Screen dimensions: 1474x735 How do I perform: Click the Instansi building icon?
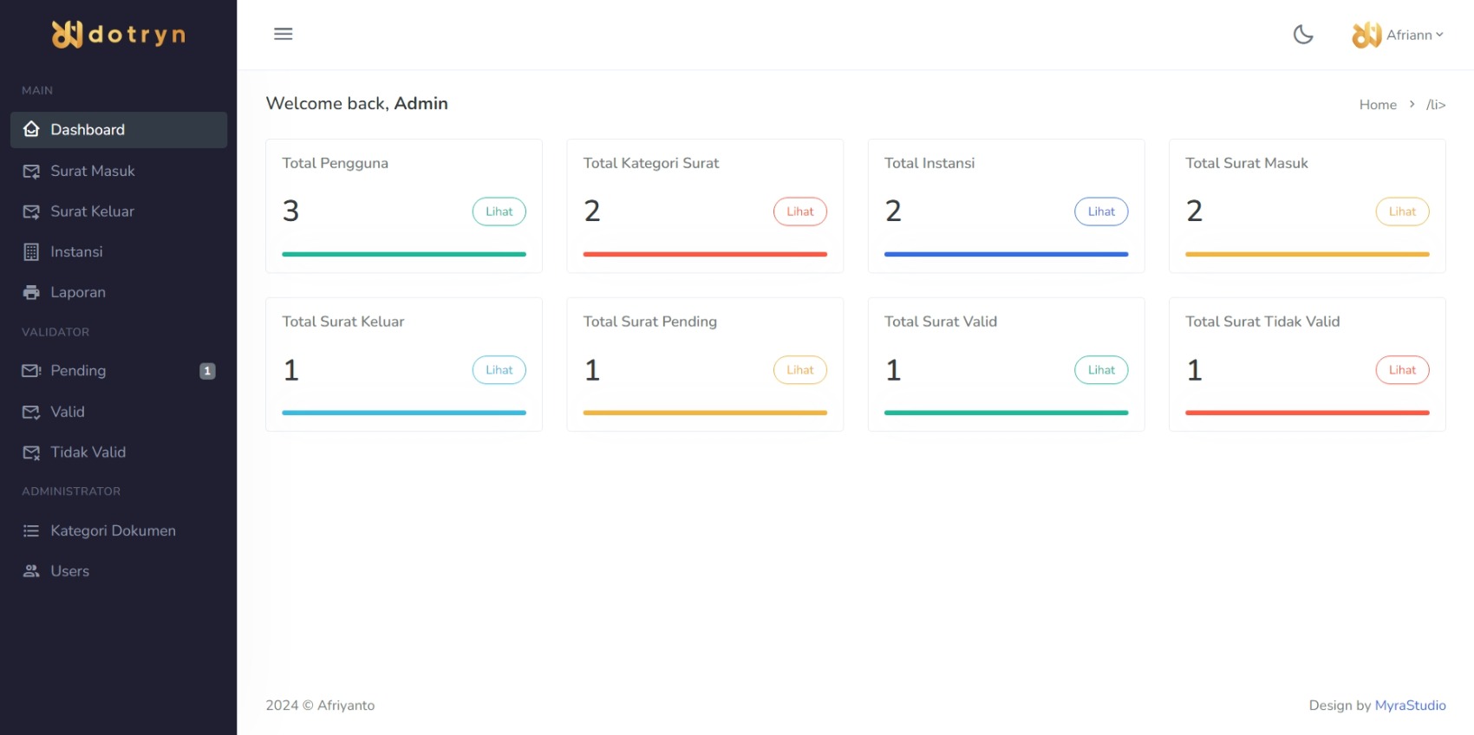point(31,252)
